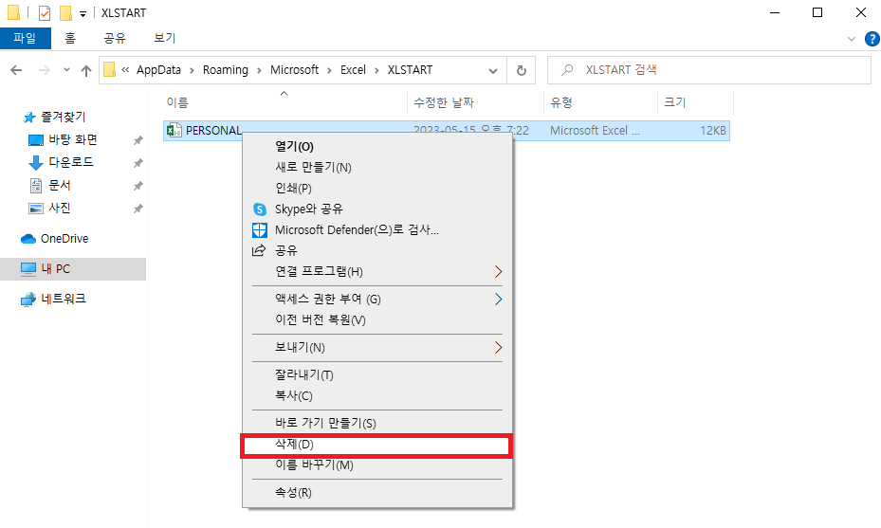Switch to the 보기 ribbon tab
The height and width of the screenshot is (528, 881).
[x=165, y=38]
